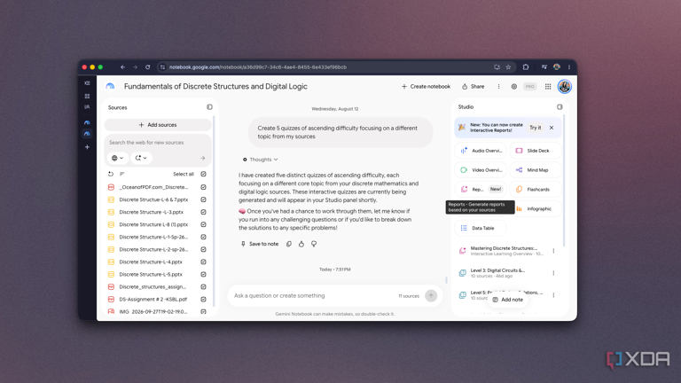Open the Google account avatar

pyautogui.click(x=565, y=86)
